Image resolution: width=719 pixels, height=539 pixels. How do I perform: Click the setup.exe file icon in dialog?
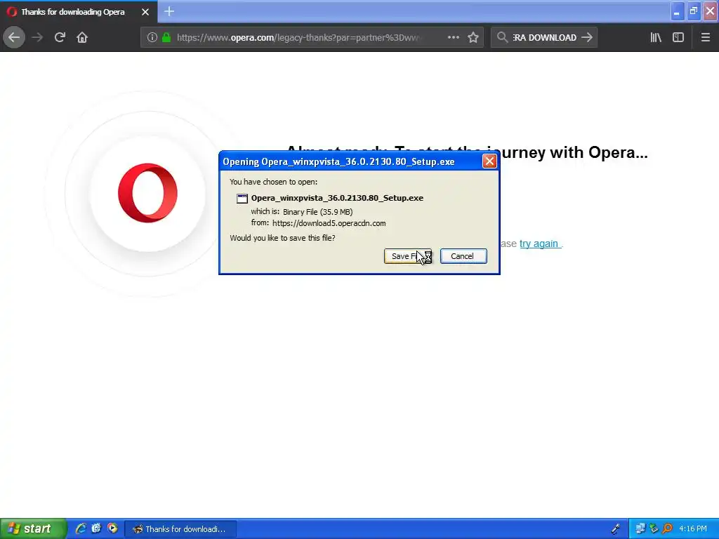pyautogui.click(x=242, y=199)
